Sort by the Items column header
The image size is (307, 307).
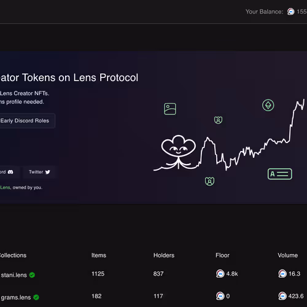tap(99, 255)
